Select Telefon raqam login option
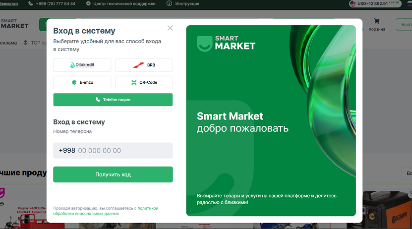The height and width of the screenshot is (229, 412). [113, 100]
